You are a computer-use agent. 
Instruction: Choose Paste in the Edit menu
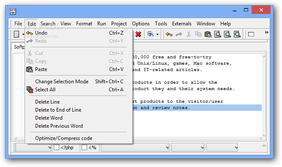[79, 69]
